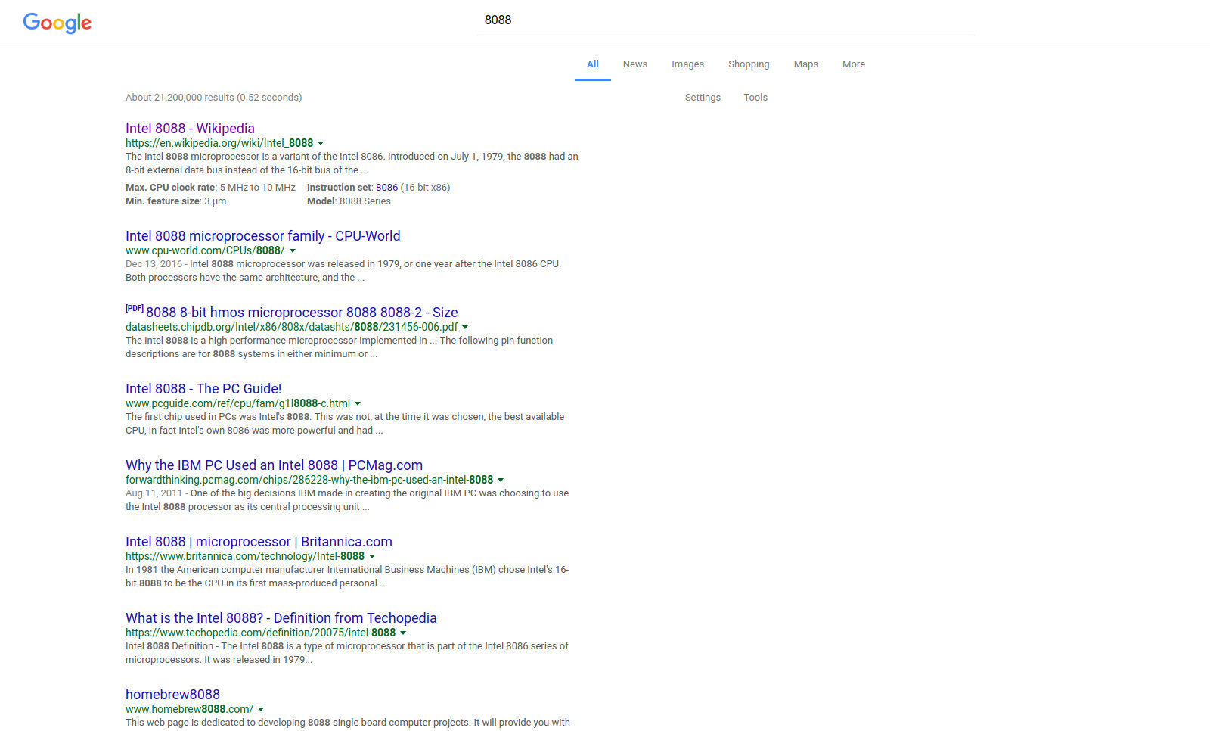Click the search box containing 8088

pos(725,20)
